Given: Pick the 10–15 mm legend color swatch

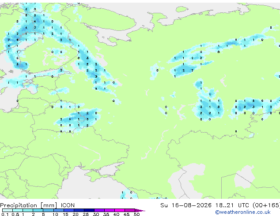Looking at the screenshot, I should [59, 210].
